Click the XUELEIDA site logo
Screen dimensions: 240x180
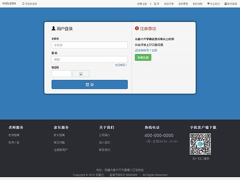tap(9, 3)
